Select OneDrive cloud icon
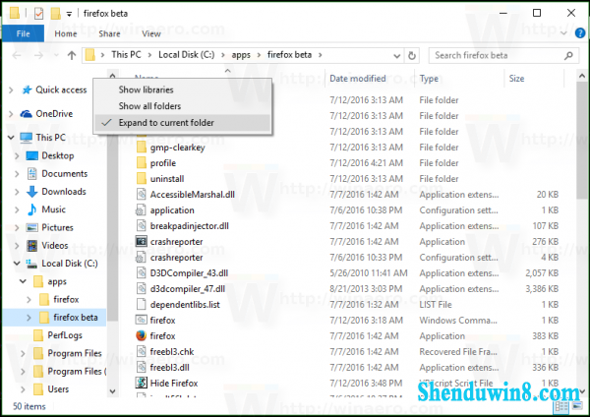The image size is (590, 417). tap(26, 114)
